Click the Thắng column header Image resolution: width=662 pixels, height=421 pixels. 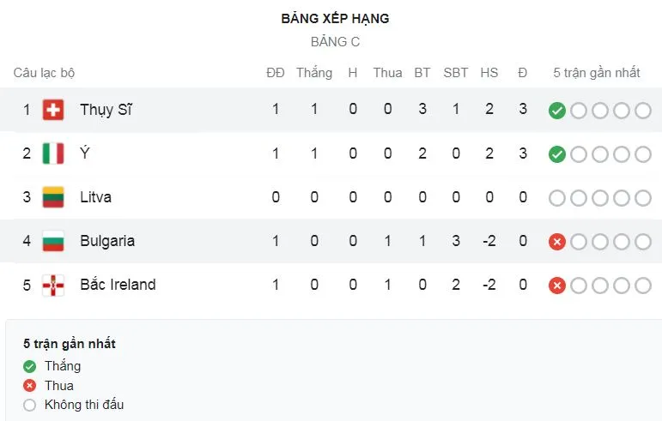(x=314, y=73)
